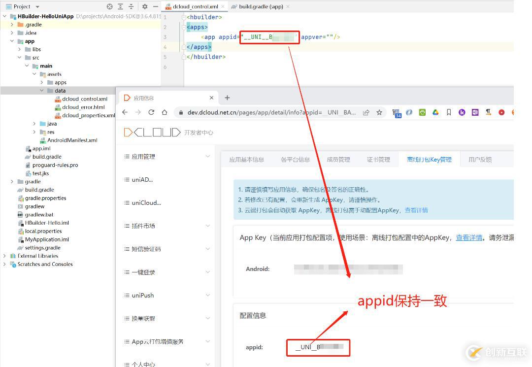Screen dimensions: 532x367
Task: Expand Scratches and Consoles node
Action: tap(4, 264)
